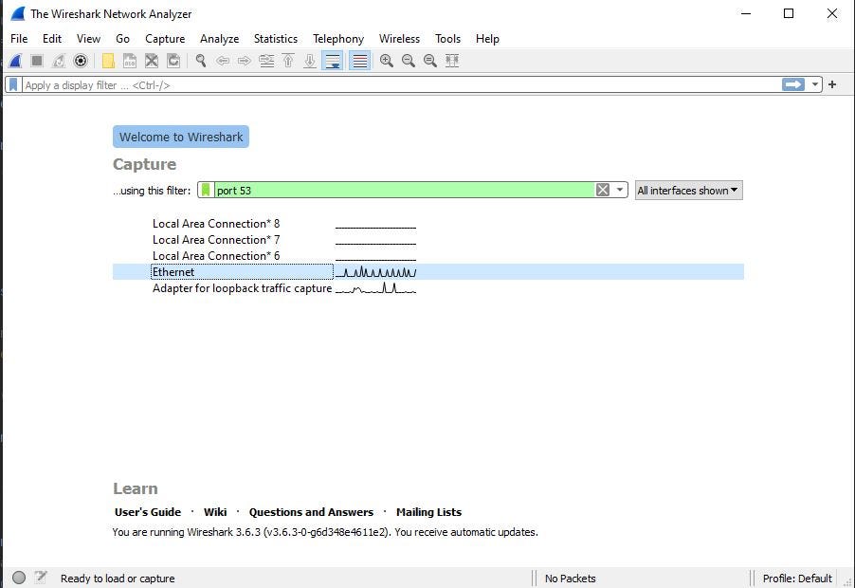Click the Go to last packet icon
The width and height of the screenshot is (855, 588).
pyautogui.click(x=310, y=61)
